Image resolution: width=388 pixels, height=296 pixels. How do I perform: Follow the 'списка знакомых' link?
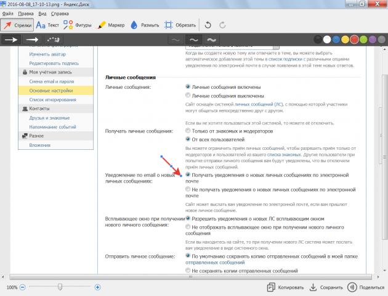(x=284, y=155)
